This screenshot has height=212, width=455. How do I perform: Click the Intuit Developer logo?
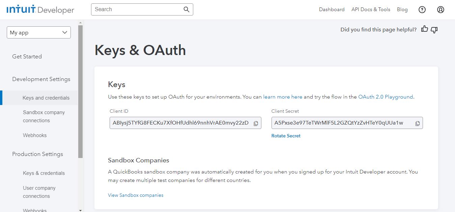point(40,10)
